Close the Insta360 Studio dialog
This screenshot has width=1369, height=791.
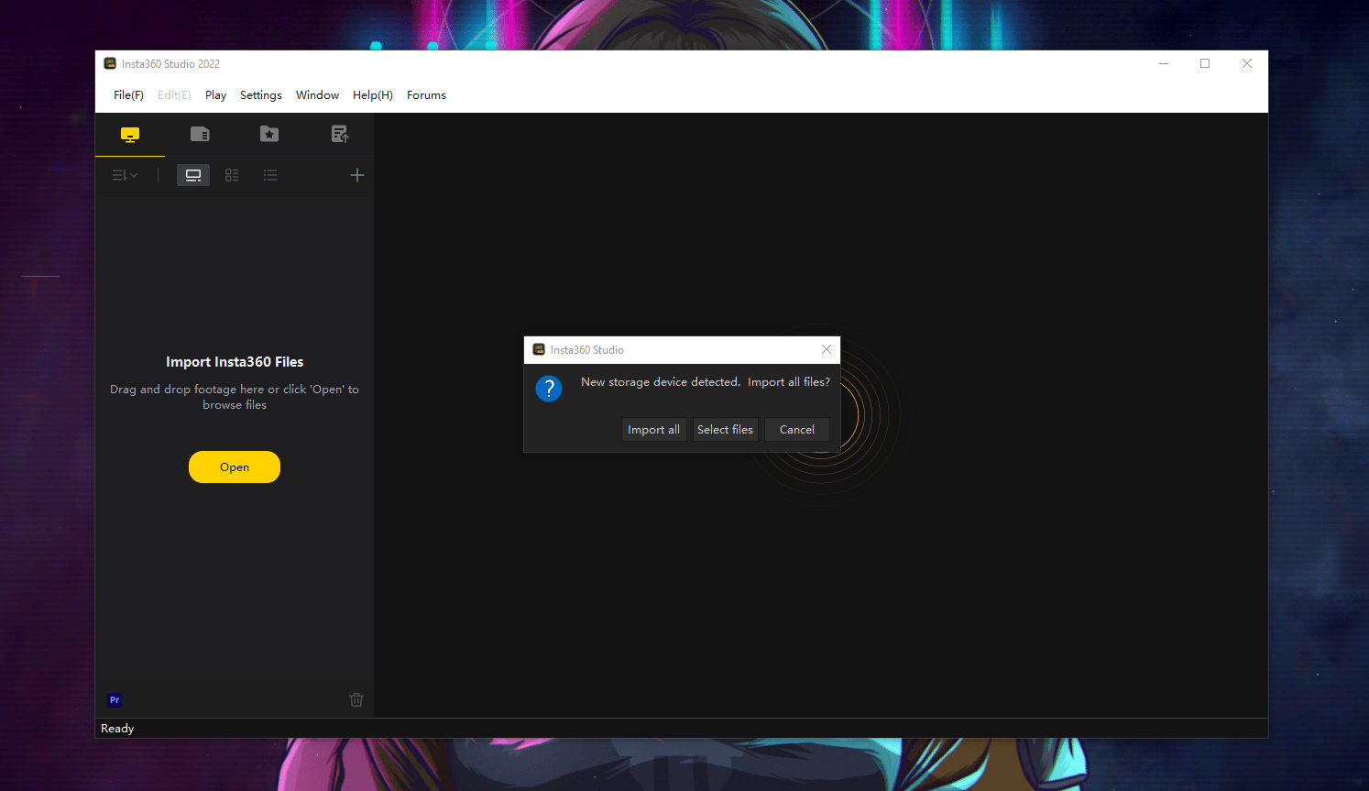(x=827, y=349)
